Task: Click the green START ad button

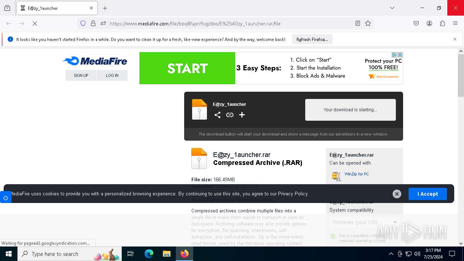Action: coord(187,68)
